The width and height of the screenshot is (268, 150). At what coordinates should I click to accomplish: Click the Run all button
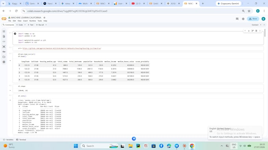40,25
